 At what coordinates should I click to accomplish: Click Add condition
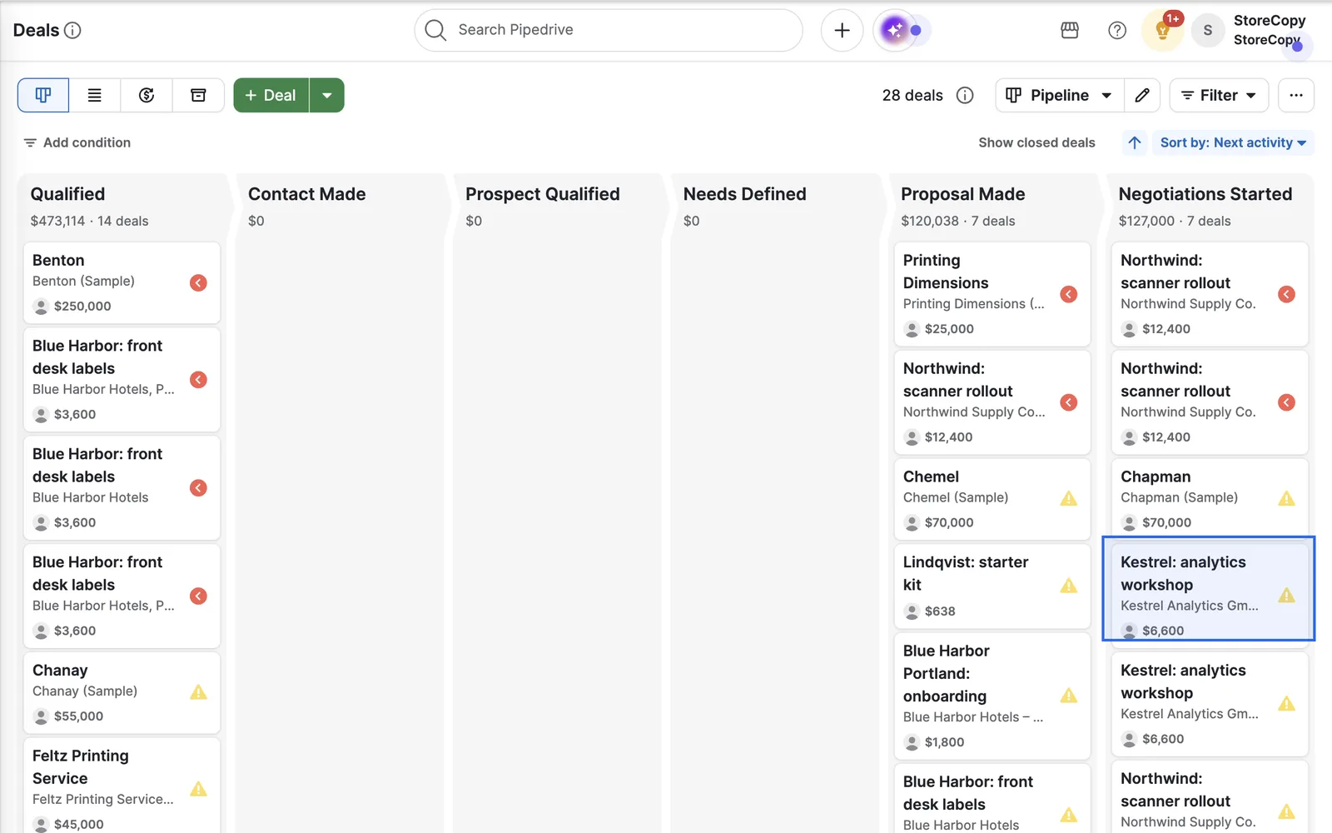point(77,142)
